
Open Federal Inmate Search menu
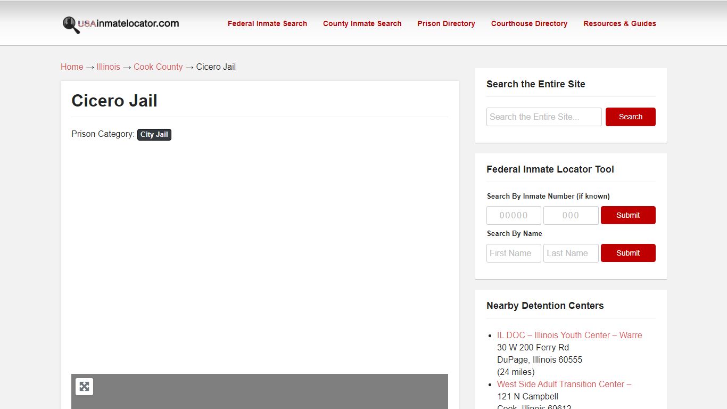coord(267,23)
